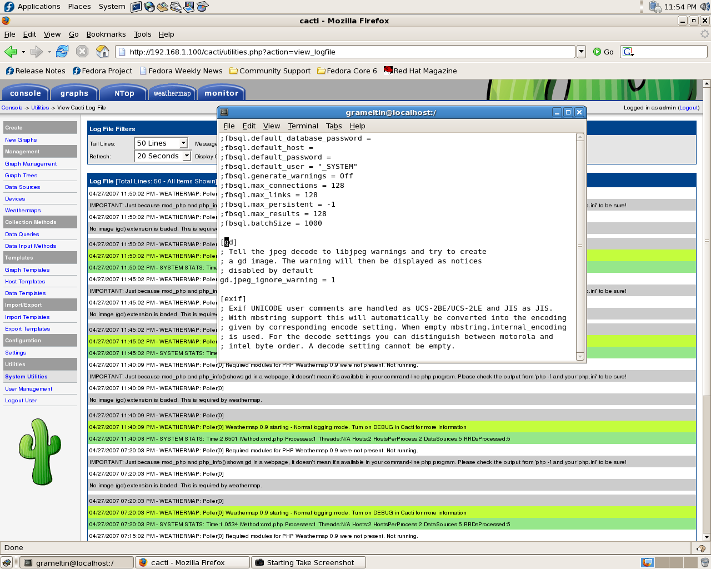
Task: Open Tail Lines 50 Lines dropdown
Action: [161, 143]
